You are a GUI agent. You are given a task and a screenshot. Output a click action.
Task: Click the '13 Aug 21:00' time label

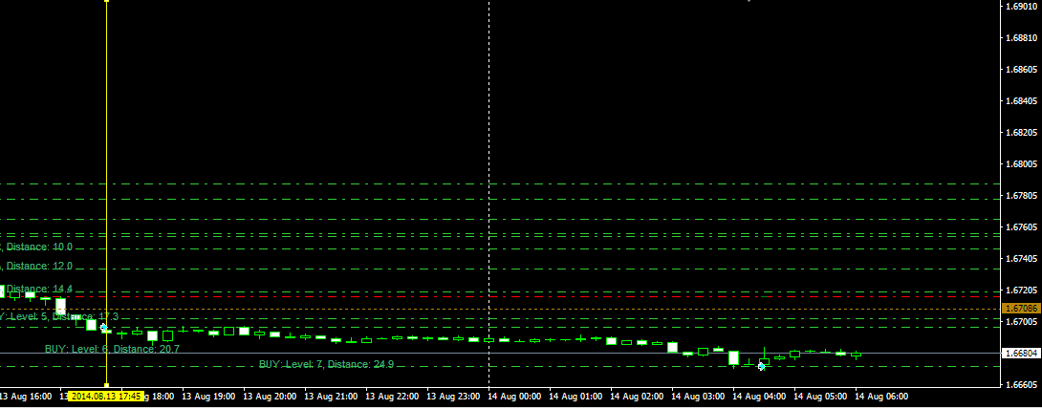click(x=331, y=396)
